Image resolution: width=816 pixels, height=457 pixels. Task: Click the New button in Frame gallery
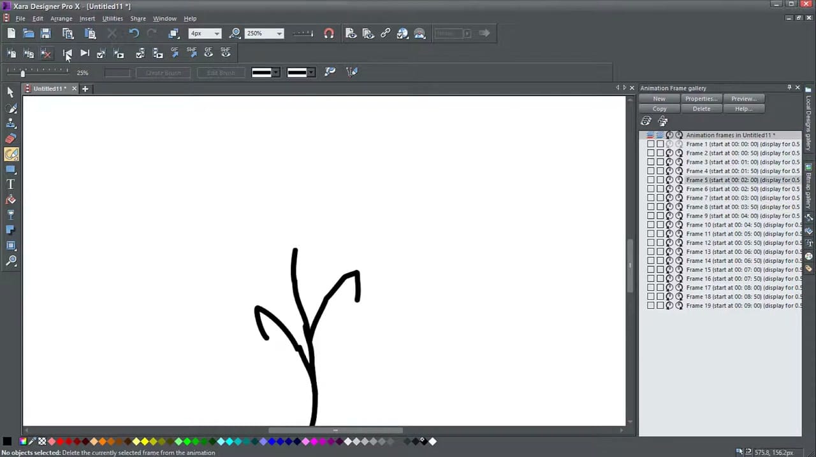coord(659,99)
